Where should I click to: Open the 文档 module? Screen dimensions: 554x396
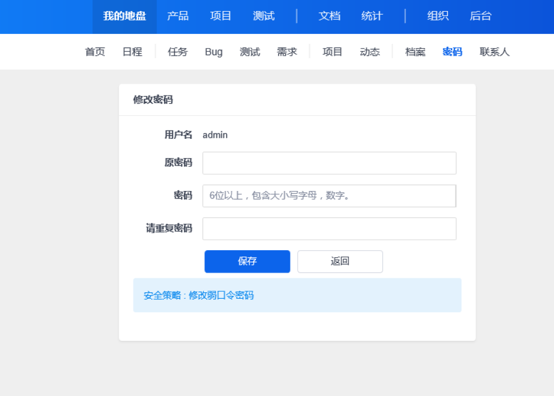[329, 16]
